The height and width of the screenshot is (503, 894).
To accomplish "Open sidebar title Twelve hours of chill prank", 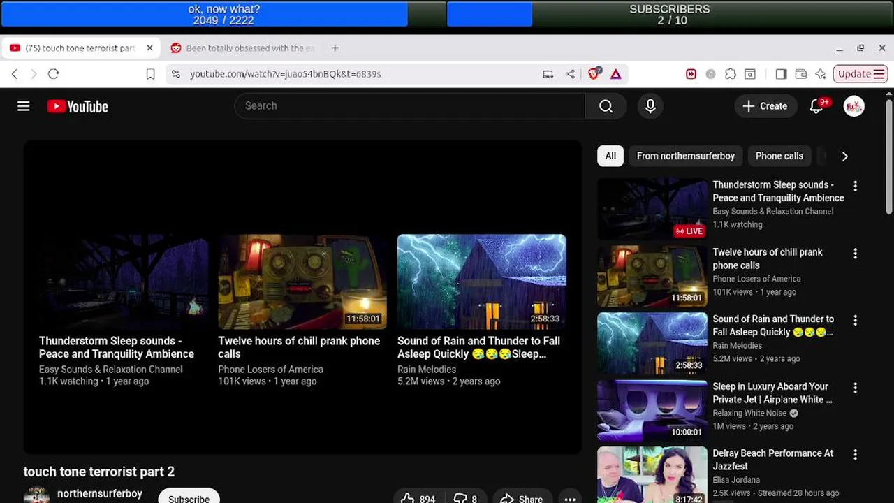I will (767, 258).
